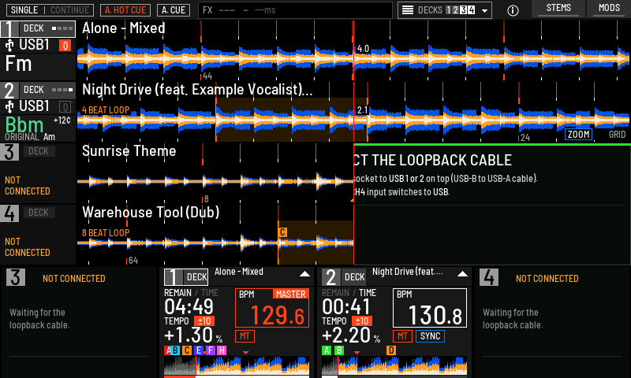Expand the Deck 2 panel using up arrow

point(462,274)
